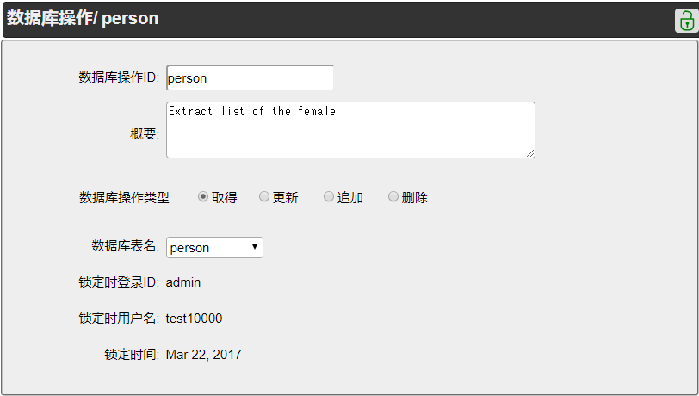Image resolution: width=699 pixels, height=396 pixels.
Task: Select the 更新 radio button
Action: tap(264, 197)
